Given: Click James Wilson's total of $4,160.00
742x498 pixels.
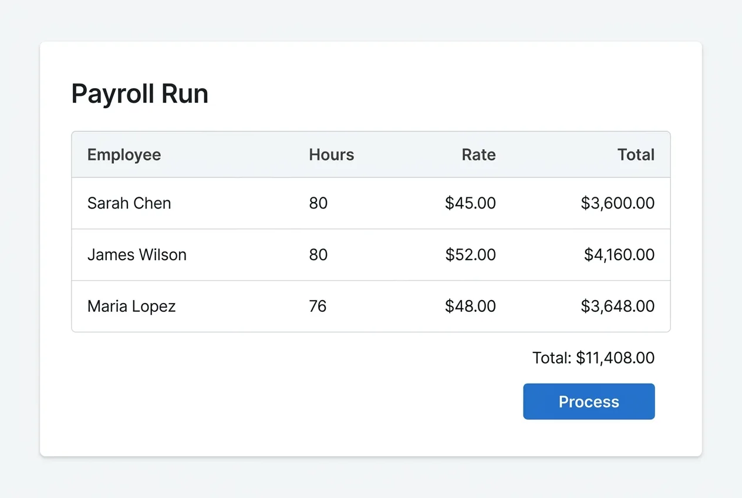Looking at the screenshot, I should pyautogui.click(x=619, y=254).
